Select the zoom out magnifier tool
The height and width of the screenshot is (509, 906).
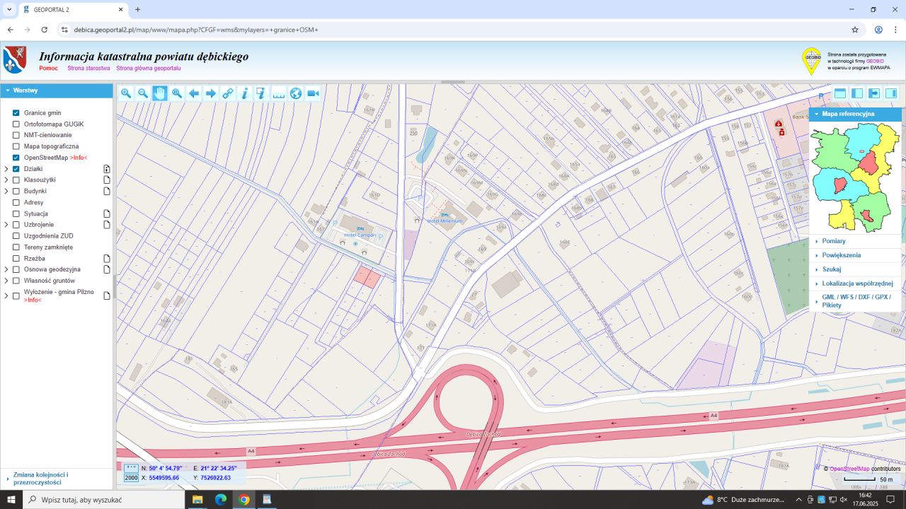pyautogui.click(x=143, y=93)
